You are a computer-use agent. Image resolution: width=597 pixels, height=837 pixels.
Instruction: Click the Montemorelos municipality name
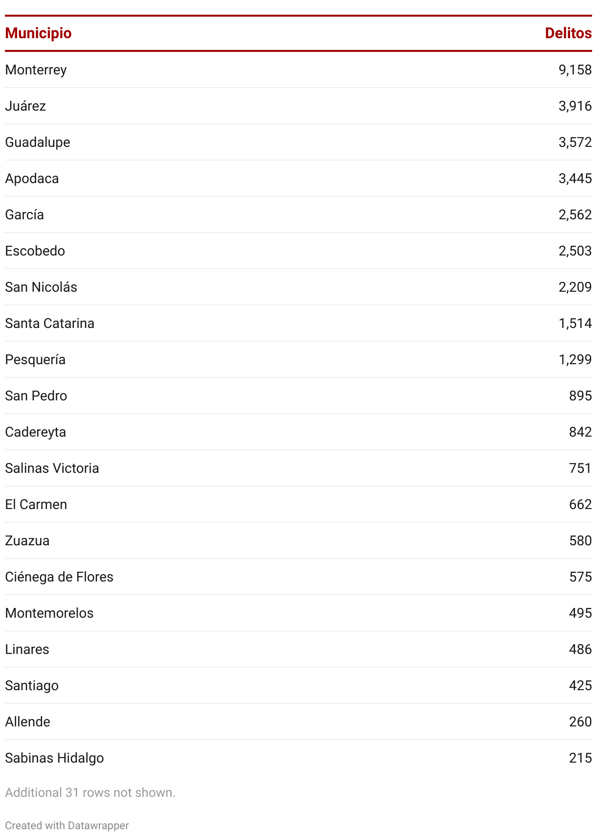click(49, 613)
